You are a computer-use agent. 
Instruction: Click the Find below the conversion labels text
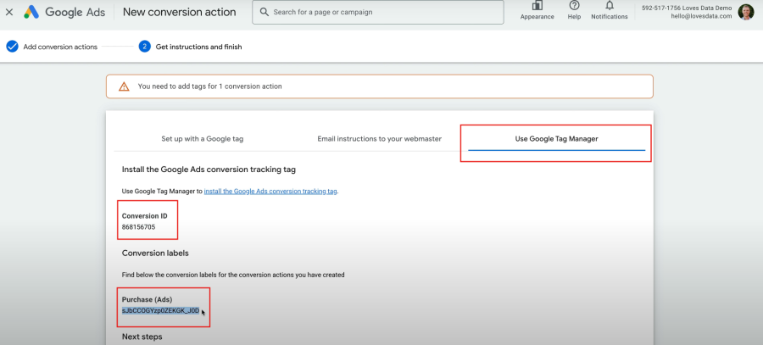233,275
